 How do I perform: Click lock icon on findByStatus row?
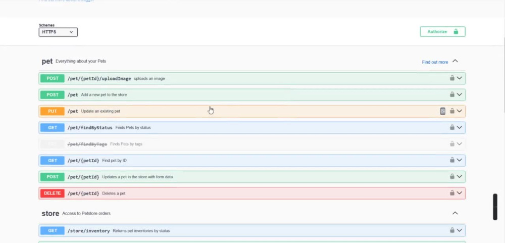[452, 127]
